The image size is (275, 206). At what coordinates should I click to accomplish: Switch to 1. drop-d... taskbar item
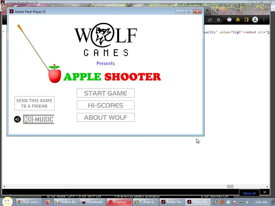click(x=146, y=202)
